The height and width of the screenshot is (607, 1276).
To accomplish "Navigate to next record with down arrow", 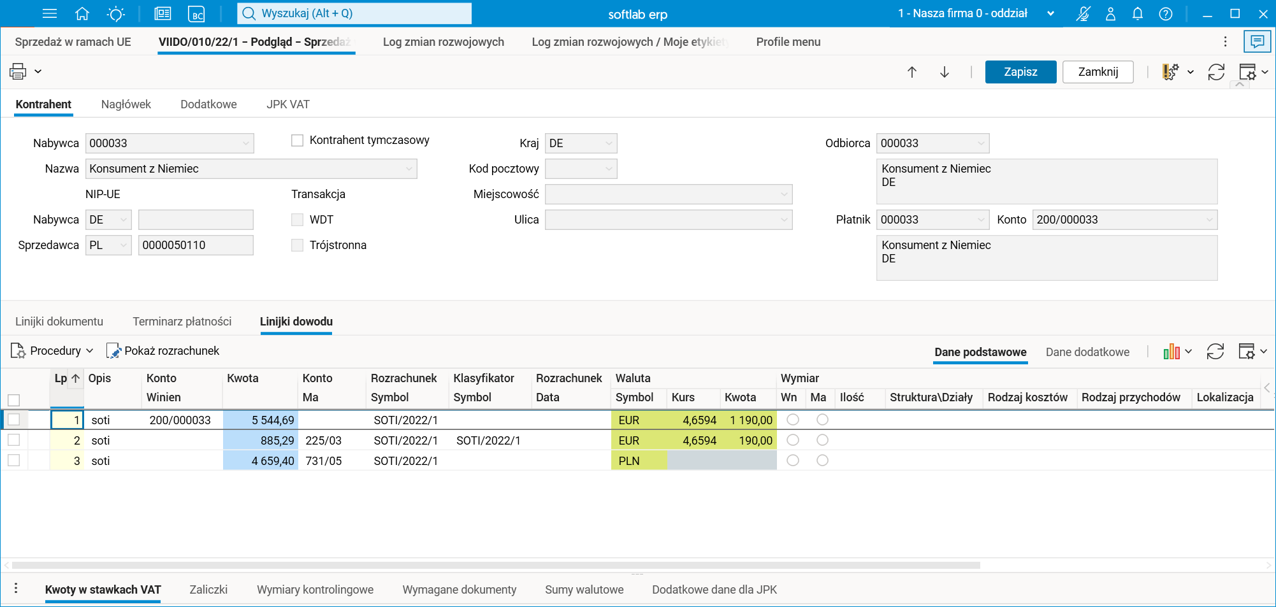I will (945, 72).
